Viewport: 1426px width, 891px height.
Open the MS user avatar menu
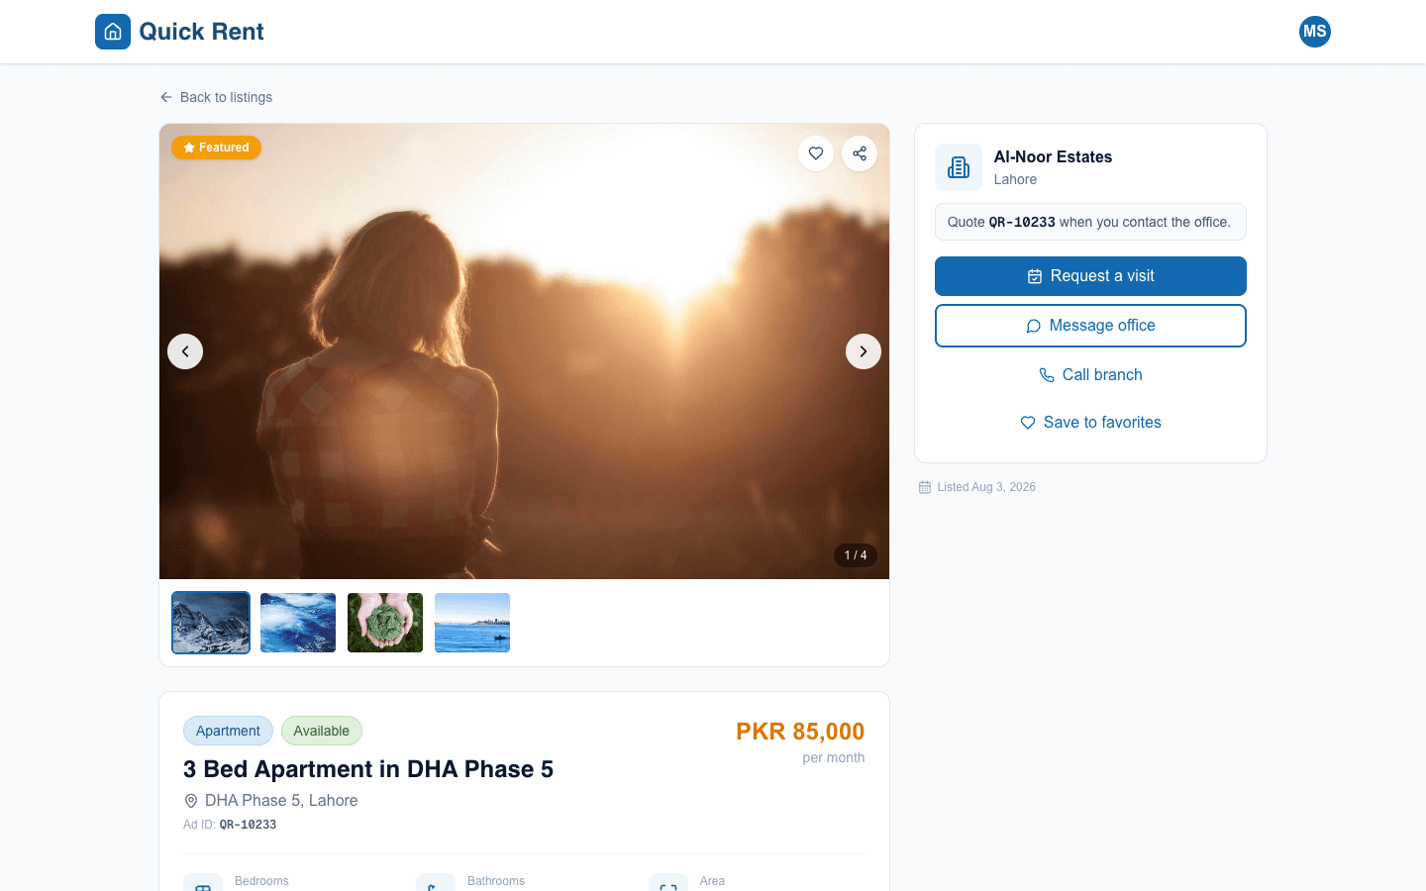pyautogui.click(x=1314, y=32)
